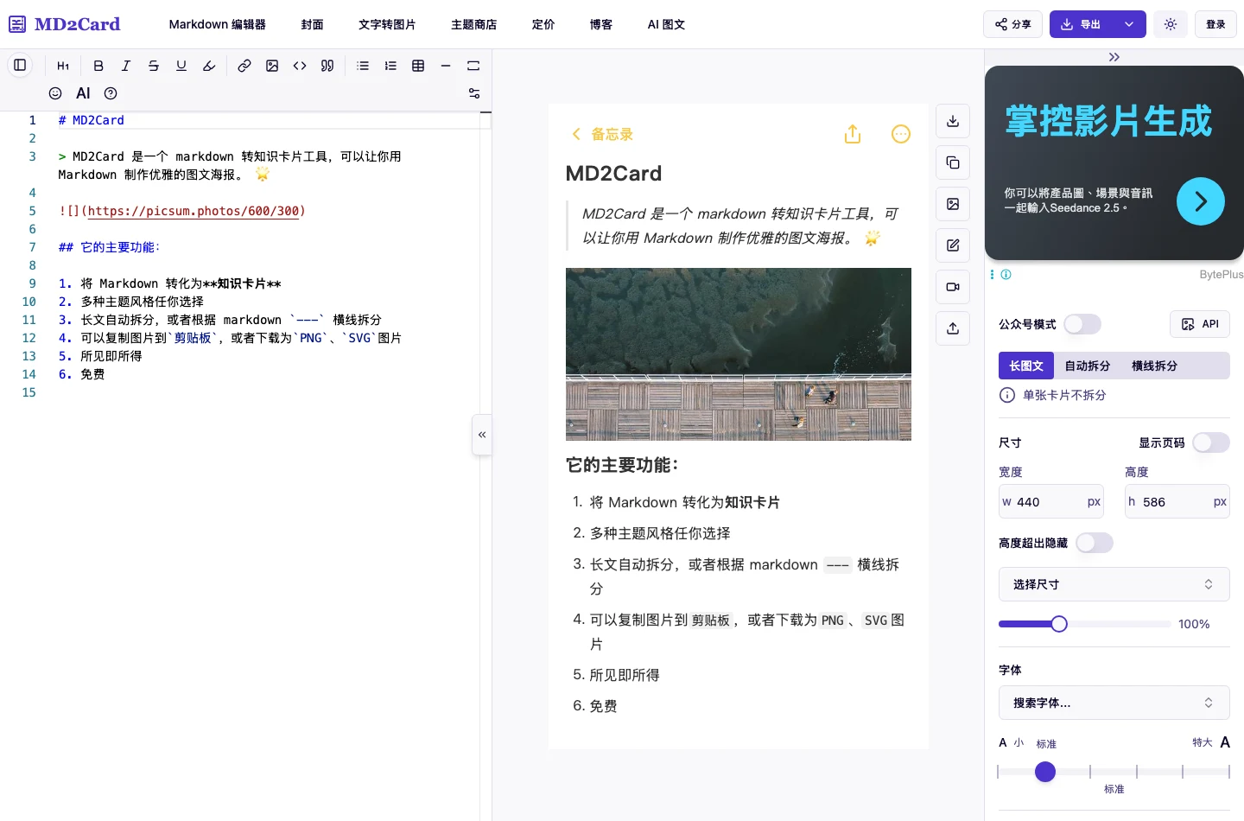Open 文字转图片 menu item
The width and height of the screenshot is (1244, 821).
coord(387,24)
